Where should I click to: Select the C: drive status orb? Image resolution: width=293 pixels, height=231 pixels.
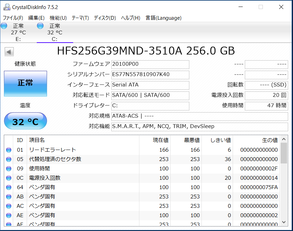pos(40,26)
